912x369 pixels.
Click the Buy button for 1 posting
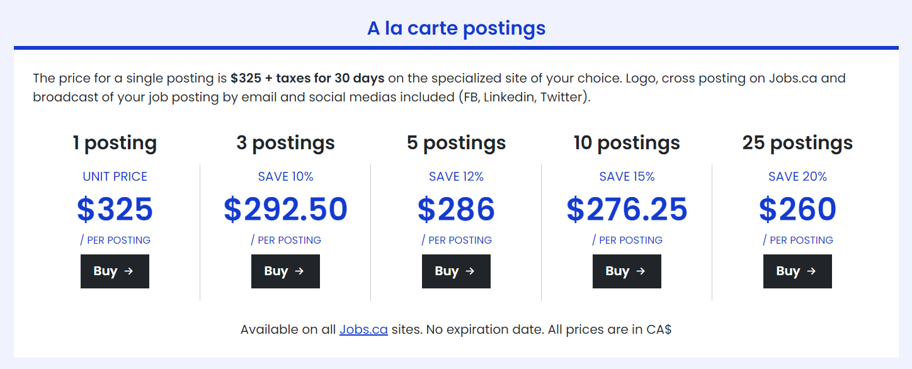(x=115, y=271)
